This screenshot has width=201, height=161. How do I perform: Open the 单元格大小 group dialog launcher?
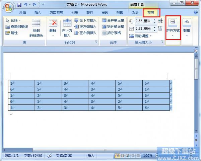162,42
